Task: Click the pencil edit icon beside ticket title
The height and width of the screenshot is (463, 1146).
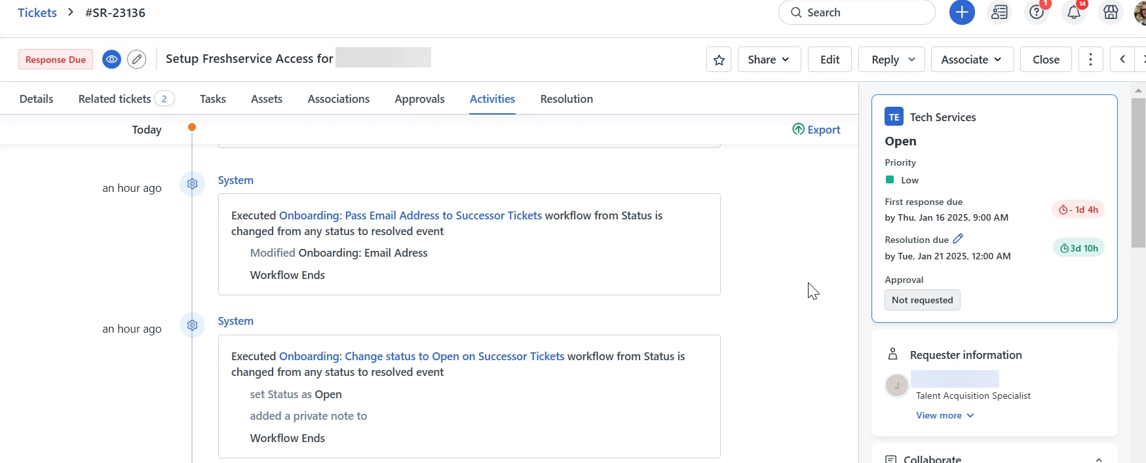Action: coord(136,60)
